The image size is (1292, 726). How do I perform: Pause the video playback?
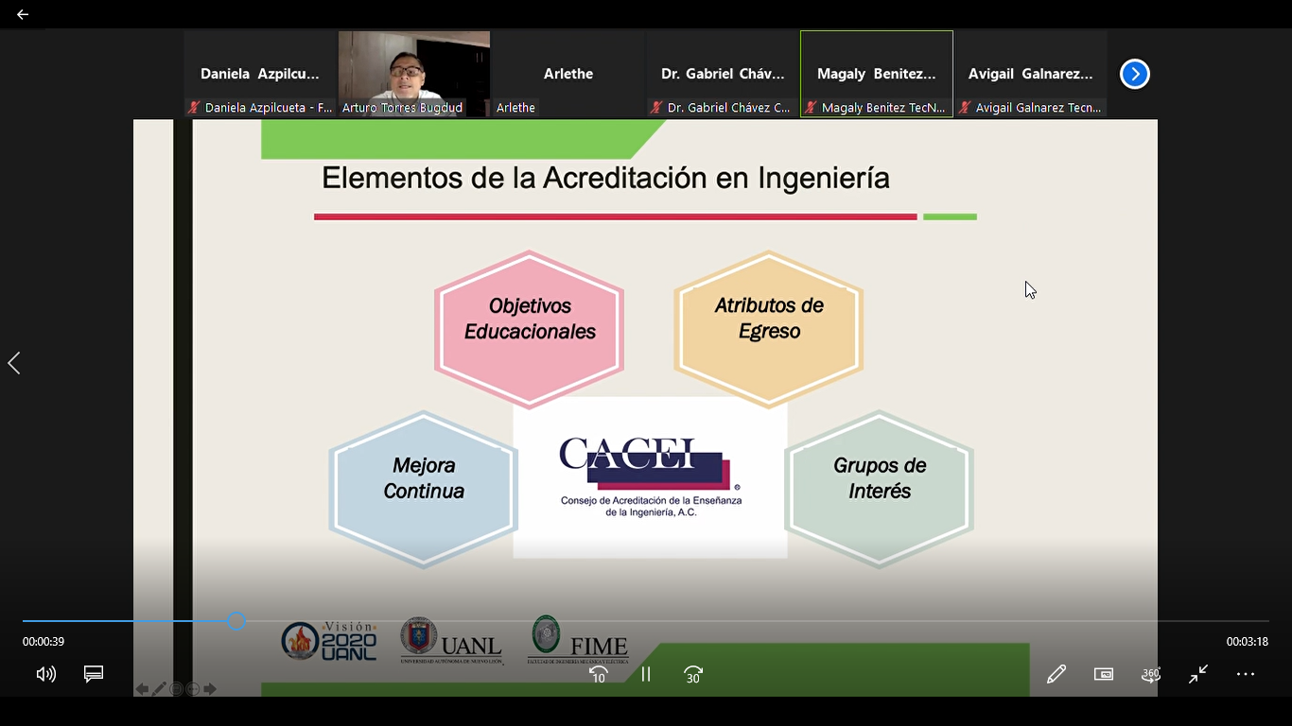point(646,674)
